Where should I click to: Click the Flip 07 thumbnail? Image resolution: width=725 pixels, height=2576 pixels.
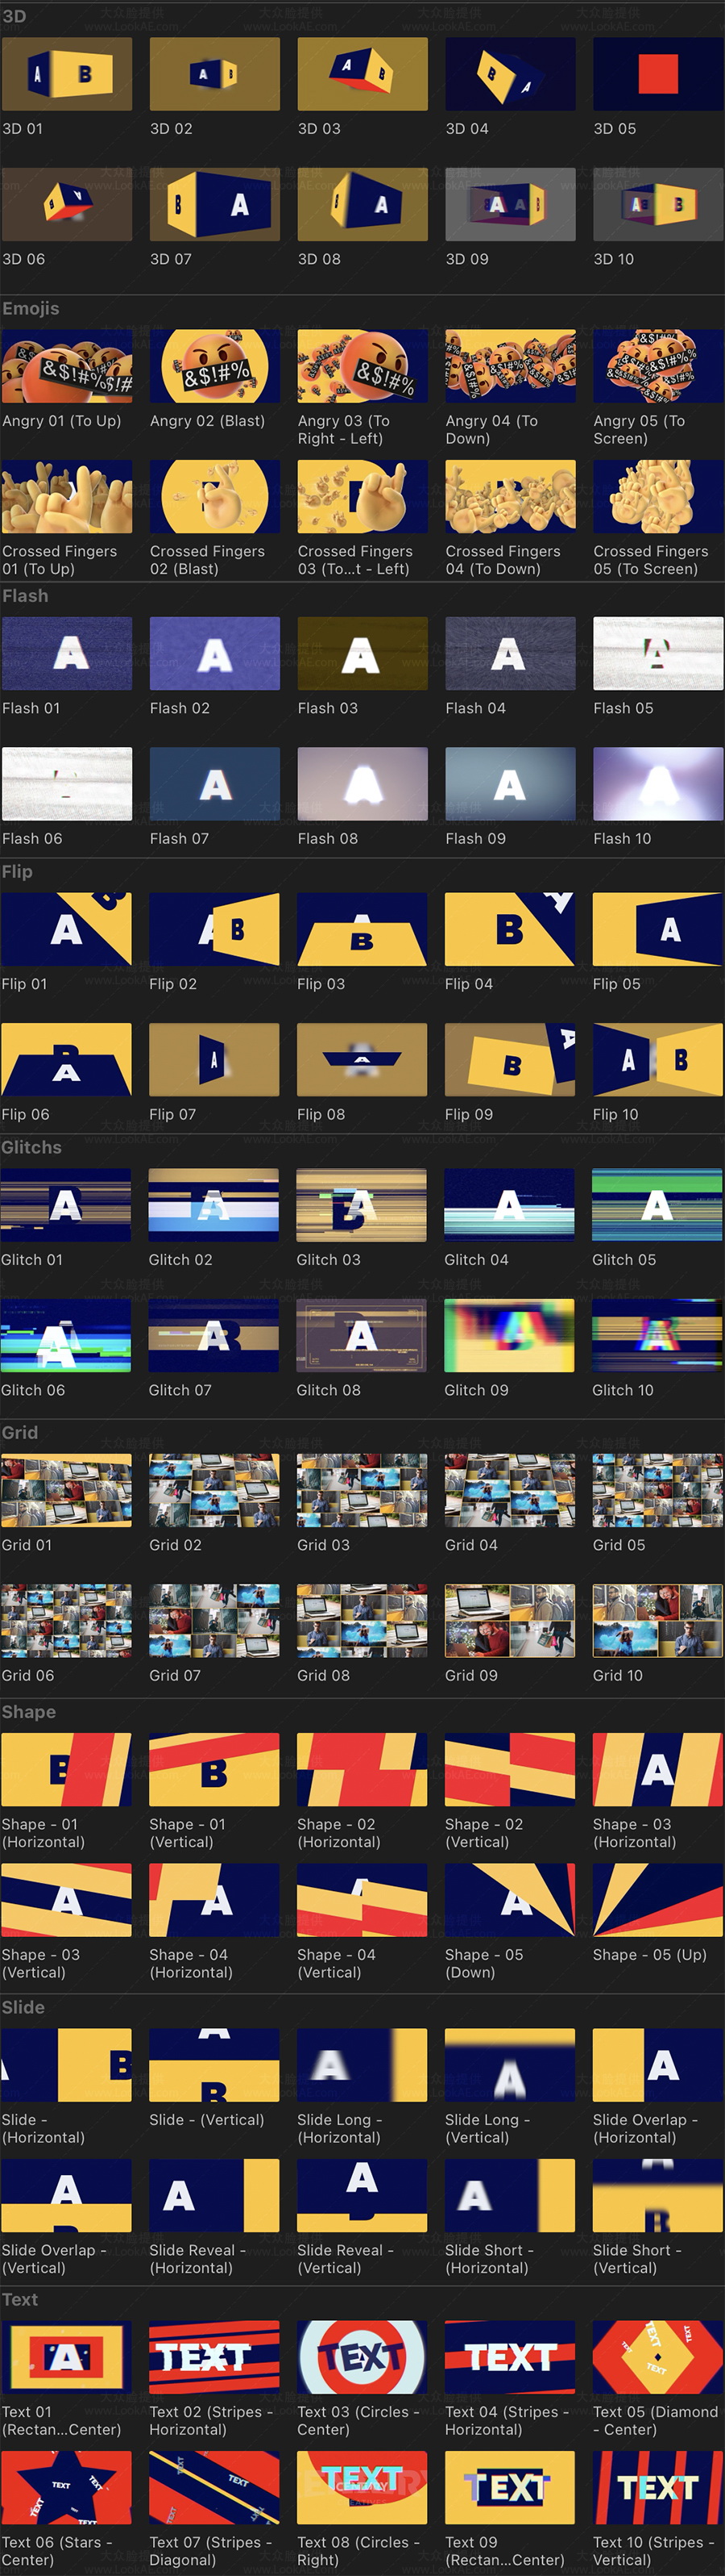click(213, 1059)
